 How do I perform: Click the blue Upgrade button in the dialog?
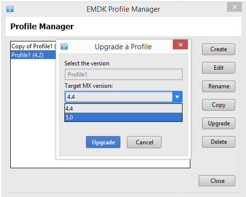tap(103, 142)
